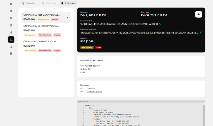Image resolution: width=213 pixels, height=126 pixels.
Task: Click the expiry date Feb 10, 2019 10:12 PM
Action: click(154, 15)
